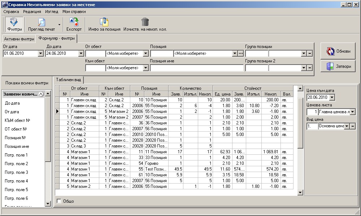The image size is (361, 216).
Task: Toggle the Общо checkbox
Action: pos(59,201)
